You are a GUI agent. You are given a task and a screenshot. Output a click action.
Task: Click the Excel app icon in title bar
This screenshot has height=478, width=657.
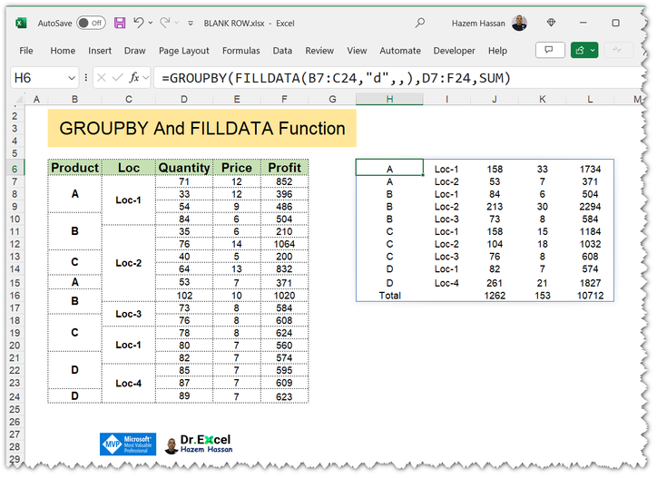21,23
